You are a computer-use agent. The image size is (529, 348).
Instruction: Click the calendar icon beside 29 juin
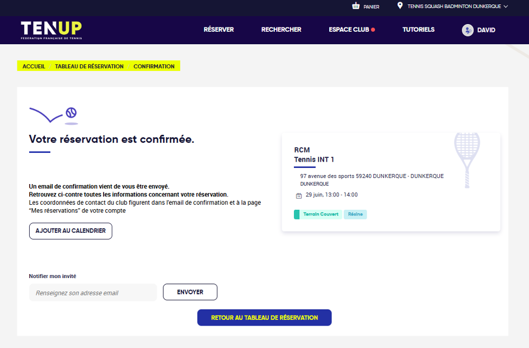click(298, 195)
